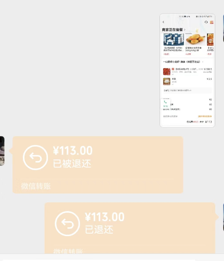The width and height of the screenshot is (224, 261).
Task: Open the crayfish dish ¥108.5 item
Action: tap(187, 71)
